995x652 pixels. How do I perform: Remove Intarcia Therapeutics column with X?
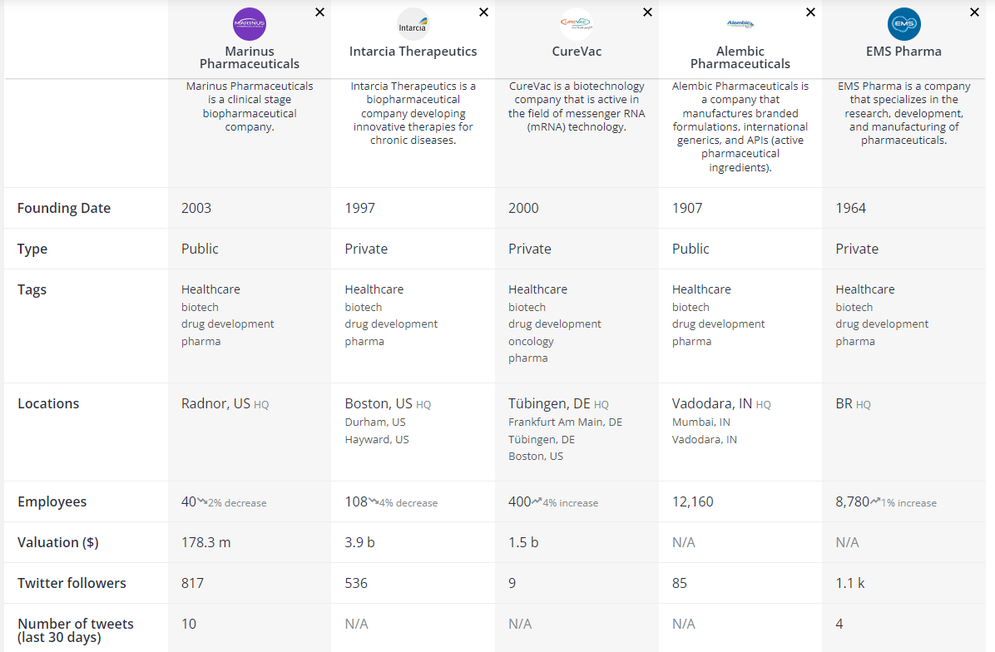483,12
